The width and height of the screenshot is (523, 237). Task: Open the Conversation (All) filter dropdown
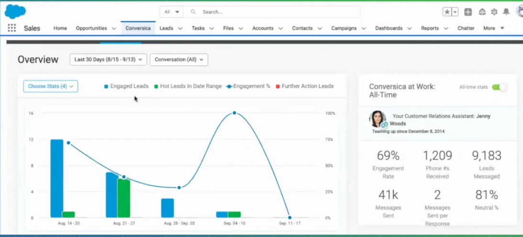(179, 59)
